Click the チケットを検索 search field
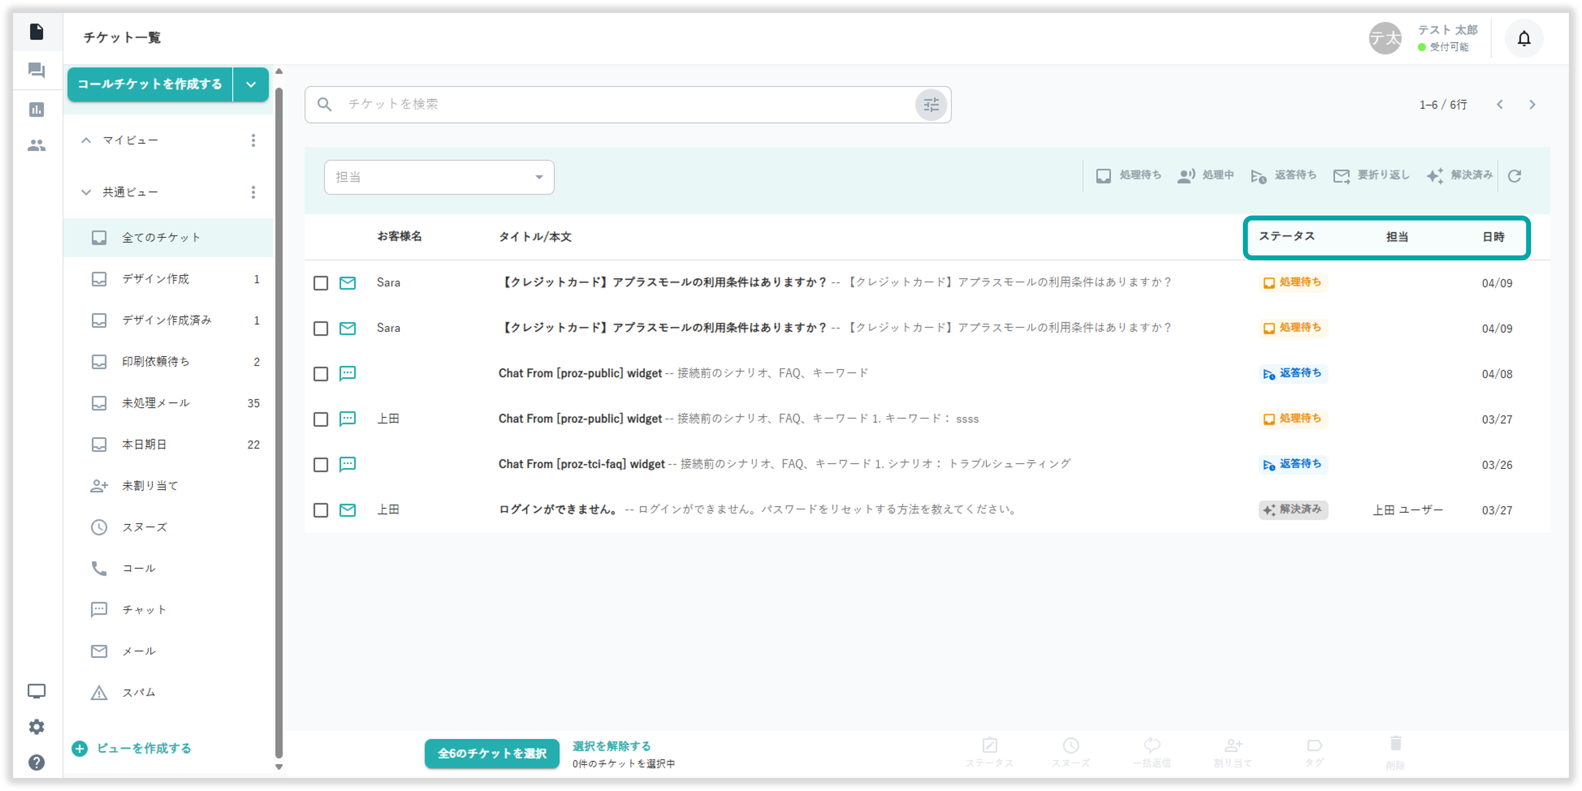 coord(614,105)
